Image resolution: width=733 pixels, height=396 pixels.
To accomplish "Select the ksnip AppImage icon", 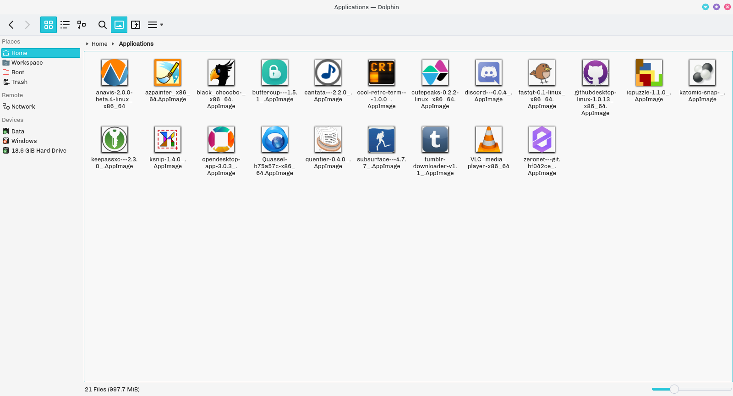I will [168, 139].
